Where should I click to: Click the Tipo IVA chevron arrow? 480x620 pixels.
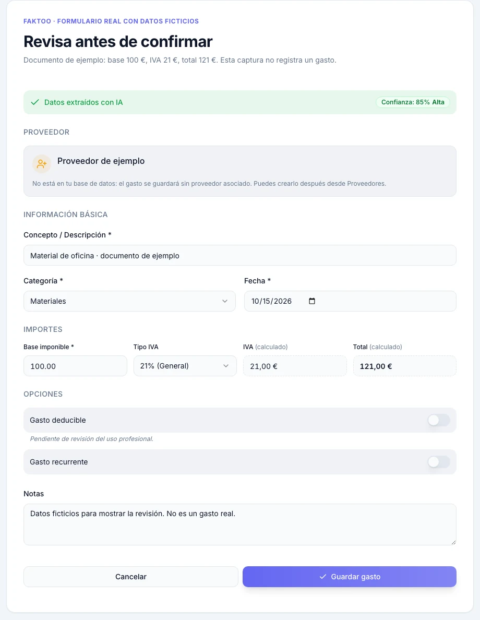click(x=226, y=366)
